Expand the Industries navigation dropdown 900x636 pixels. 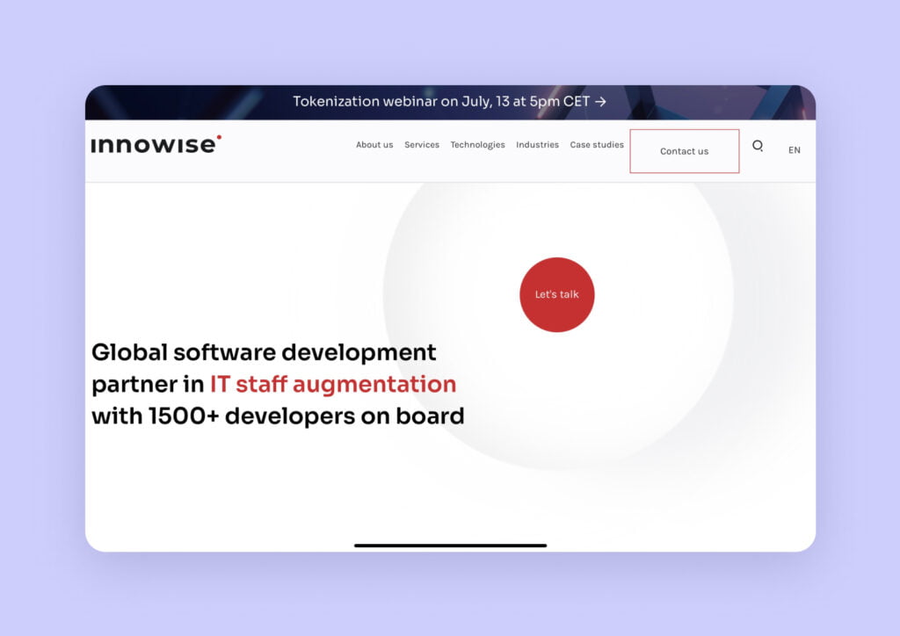click(x=538, y=145)
